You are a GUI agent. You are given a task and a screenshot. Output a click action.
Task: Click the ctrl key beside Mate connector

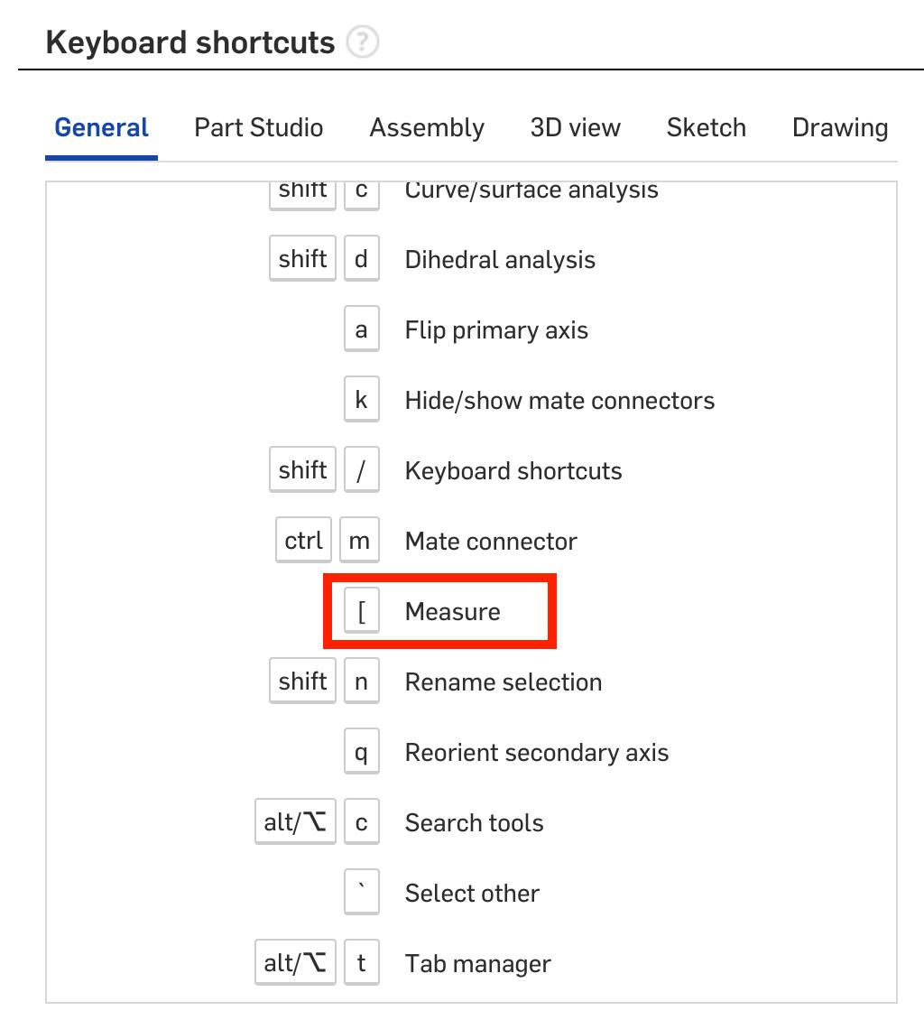tap(303, 542)
